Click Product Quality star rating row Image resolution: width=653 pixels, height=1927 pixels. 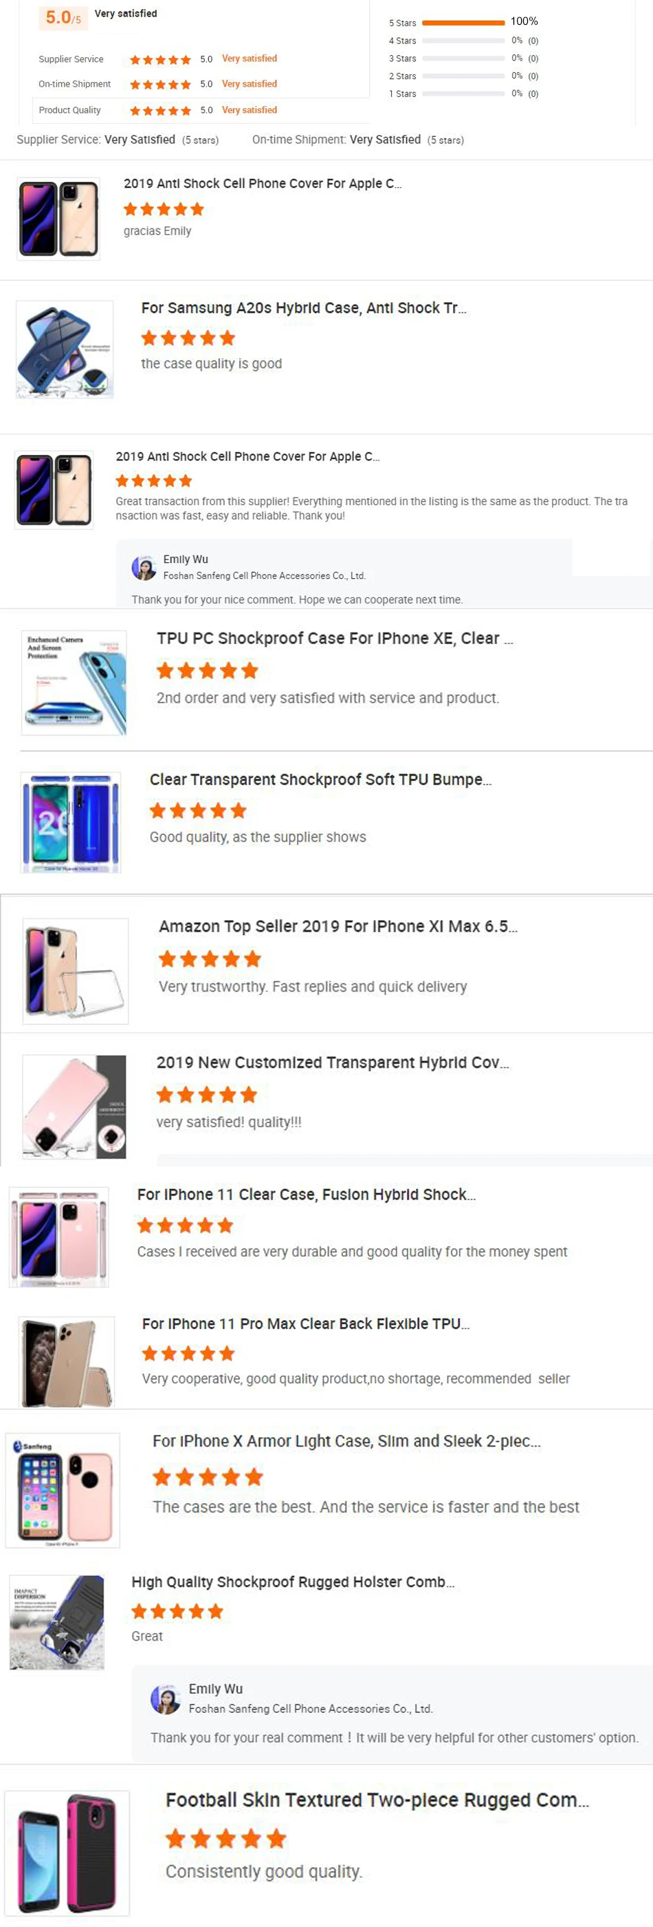(x=158, y=111)
